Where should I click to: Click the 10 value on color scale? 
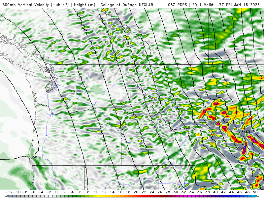(x=96, y=192)
